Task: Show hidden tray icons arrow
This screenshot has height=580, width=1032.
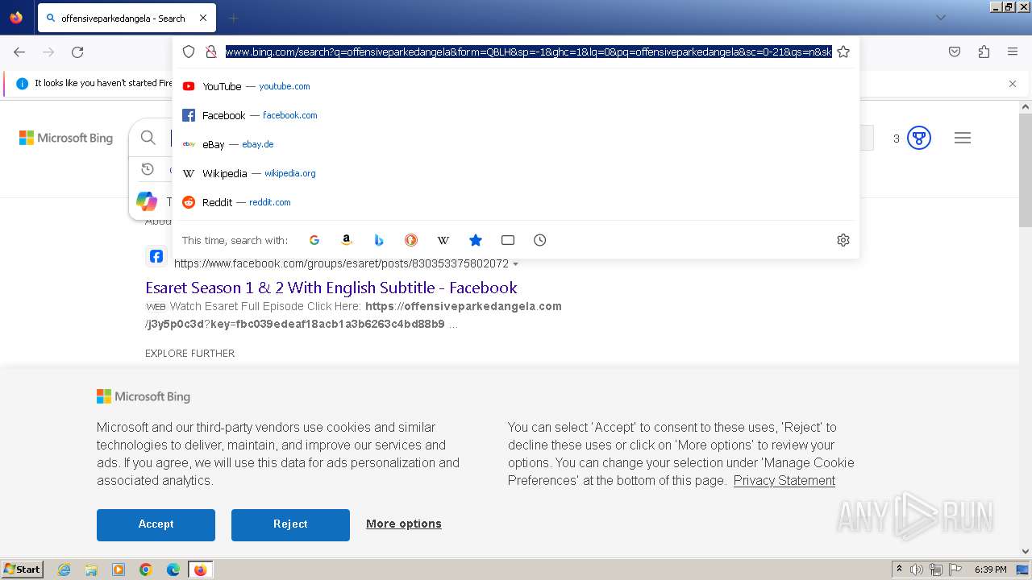Action: pyautogui.click(x=899, y=569)
